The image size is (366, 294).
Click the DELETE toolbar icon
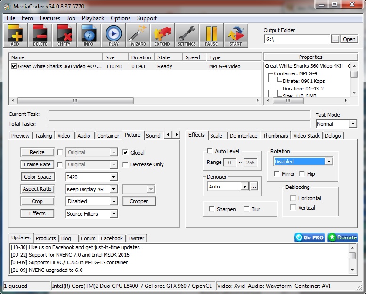(40, 35)
